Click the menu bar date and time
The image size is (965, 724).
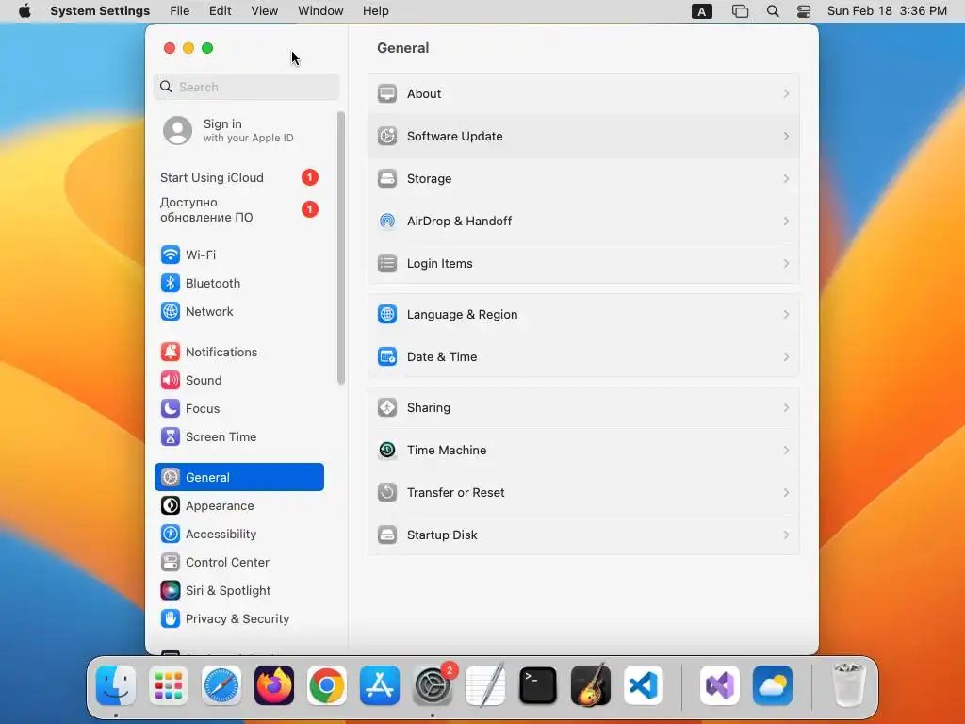(x=887, y=11)
